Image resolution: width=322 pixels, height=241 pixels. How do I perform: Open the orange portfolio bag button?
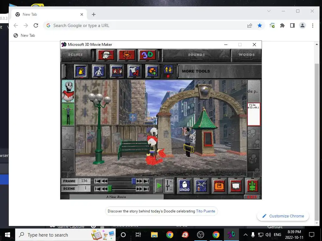point(219,186)
